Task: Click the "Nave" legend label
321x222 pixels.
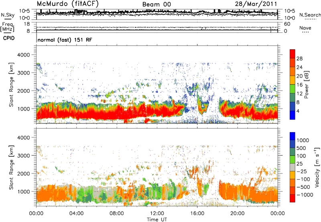Action: point(305,28)
